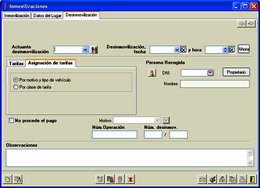Viewport: 260px width, 188px height.
Task: Click the Ahora button
Action: point(244,49)
